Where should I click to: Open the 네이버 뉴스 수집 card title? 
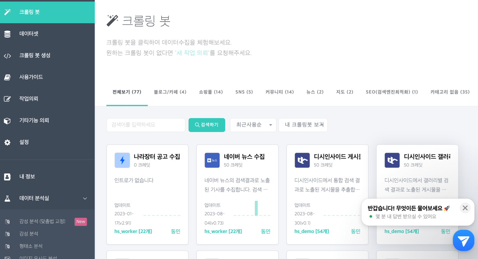(x=244, y=157)
